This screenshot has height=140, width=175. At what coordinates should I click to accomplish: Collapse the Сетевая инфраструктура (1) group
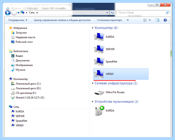93,83
